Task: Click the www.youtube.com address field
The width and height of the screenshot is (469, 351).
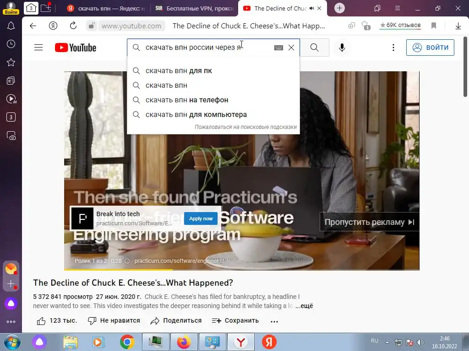Action: [131, 26]
